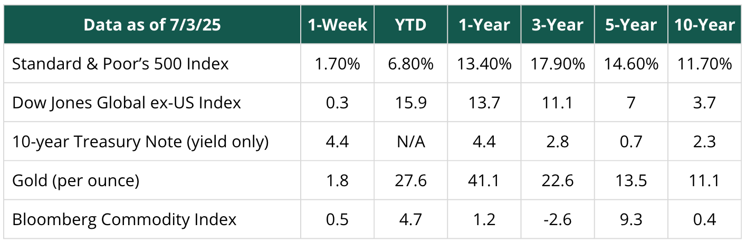Select the Bloomberg 5-Year value 9.3

630,220
